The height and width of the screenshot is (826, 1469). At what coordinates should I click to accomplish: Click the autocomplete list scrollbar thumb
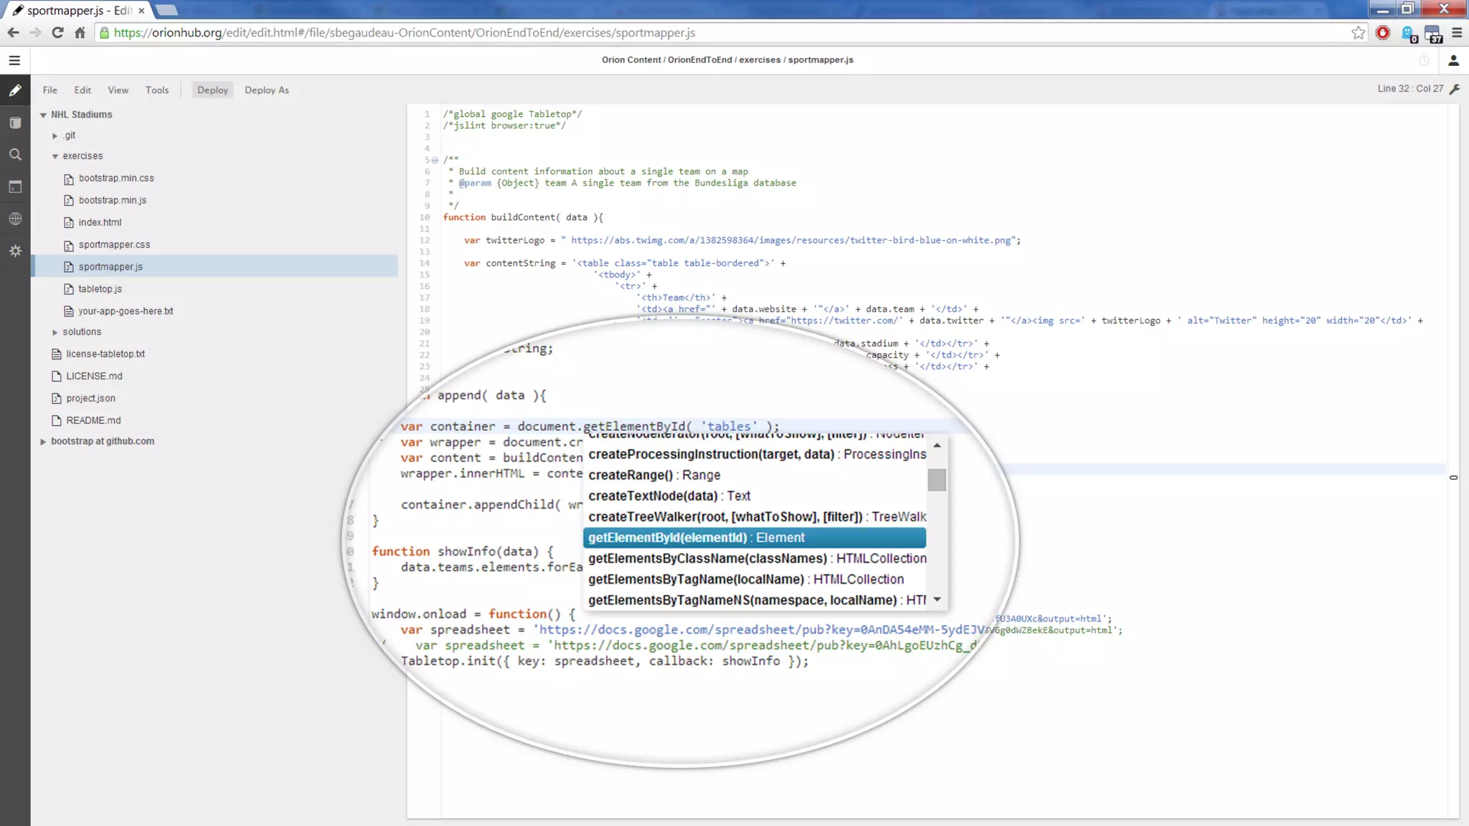pyautogui.click(x=936, y=480)
